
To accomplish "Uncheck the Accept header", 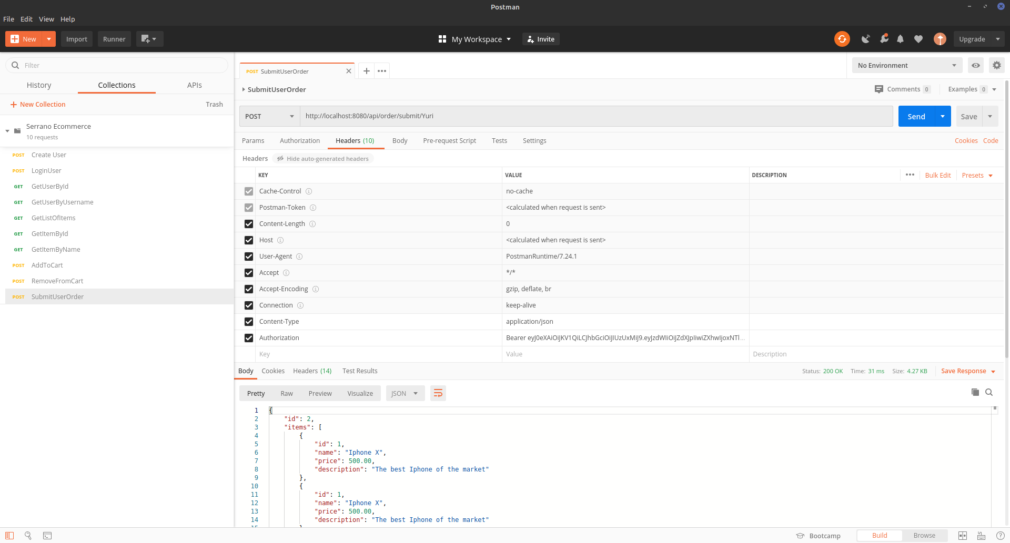I will (x=249, y=273).
